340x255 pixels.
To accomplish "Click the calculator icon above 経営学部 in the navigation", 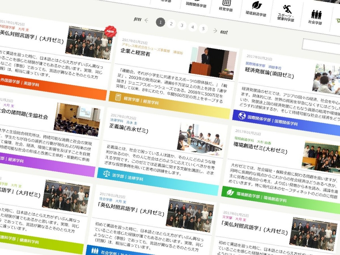I will [x=226, y=3].
